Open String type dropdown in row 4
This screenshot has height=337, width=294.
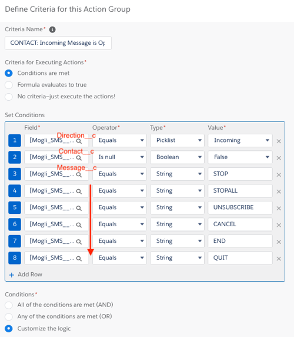177,191
